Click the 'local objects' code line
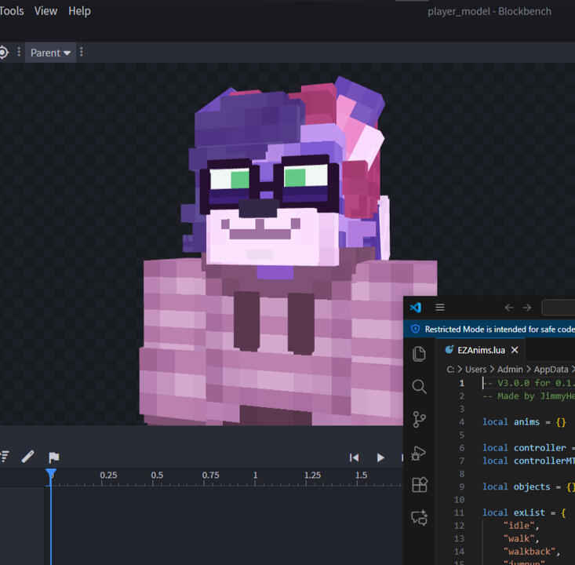Image resolution: width=575 pixels, height=565 pixels. [x=529, y=487]
